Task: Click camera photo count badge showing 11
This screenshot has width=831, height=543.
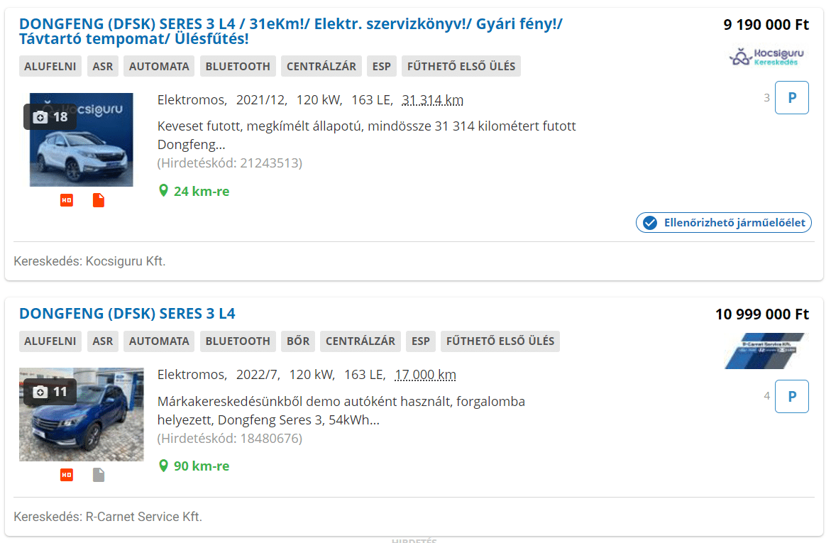Action: tap(50, 392)
